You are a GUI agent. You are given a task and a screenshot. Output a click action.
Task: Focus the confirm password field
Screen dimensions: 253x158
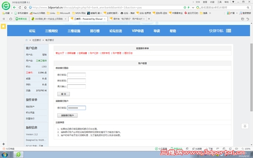coord(76,86)
